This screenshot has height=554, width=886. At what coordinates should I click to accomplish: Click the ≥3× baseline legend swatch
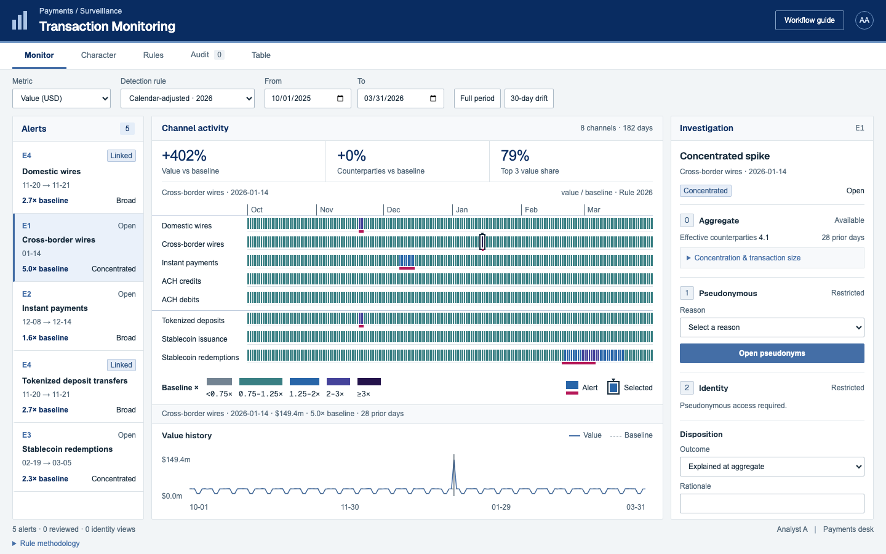coord(369,382)
